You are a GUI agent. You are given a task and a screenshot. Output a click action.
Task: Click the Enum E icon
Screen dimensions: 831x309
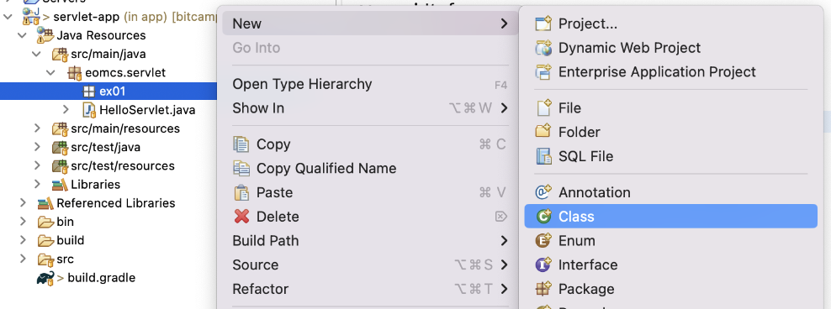pyautogui.click(x=543, y=241)
